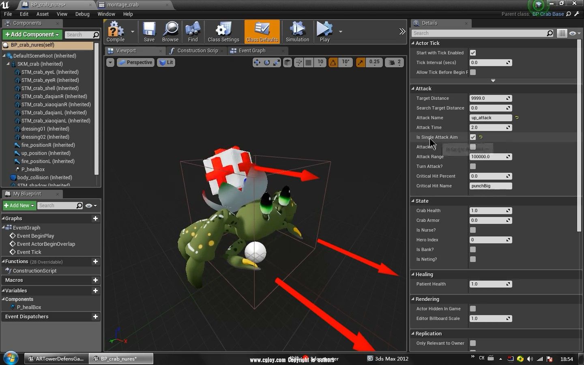The width and height of the screenshot is (584, 365).
Task: Open grid snap value 10 dropdown
Action: tap(320, 62)
